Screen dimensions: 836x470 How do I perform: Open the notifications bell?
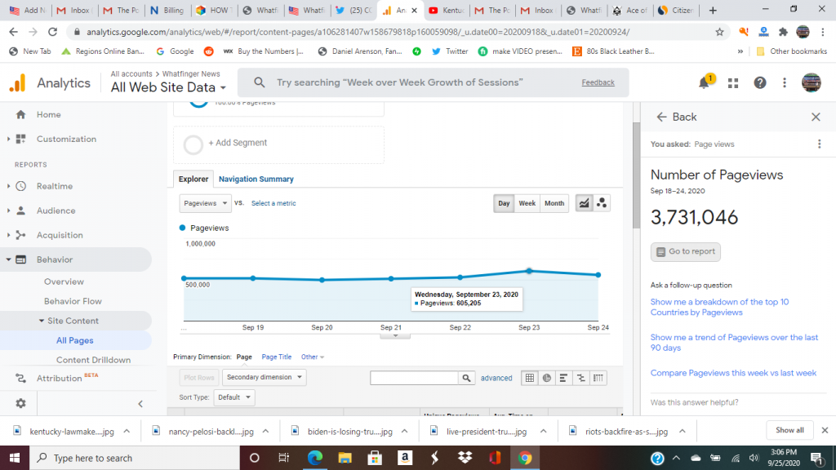click(705, 82)
